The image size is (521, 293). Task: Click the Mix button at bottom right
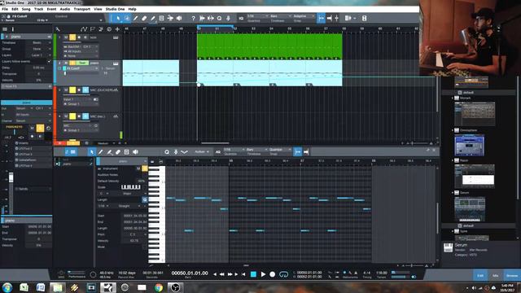(496, 275)
